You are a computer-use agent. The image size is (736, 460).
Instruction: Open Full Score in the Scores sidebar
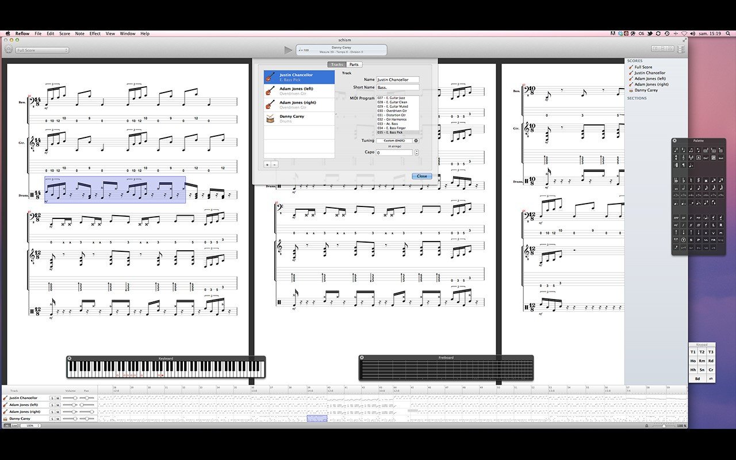[x=643, y=67]
